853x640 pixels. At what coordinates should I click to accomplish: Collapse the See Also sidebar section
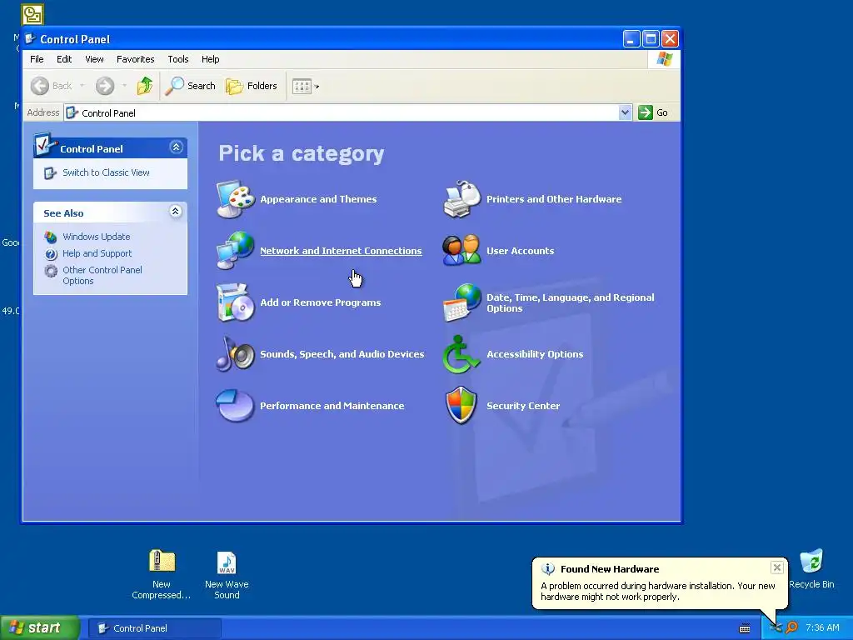click(175, 211)
